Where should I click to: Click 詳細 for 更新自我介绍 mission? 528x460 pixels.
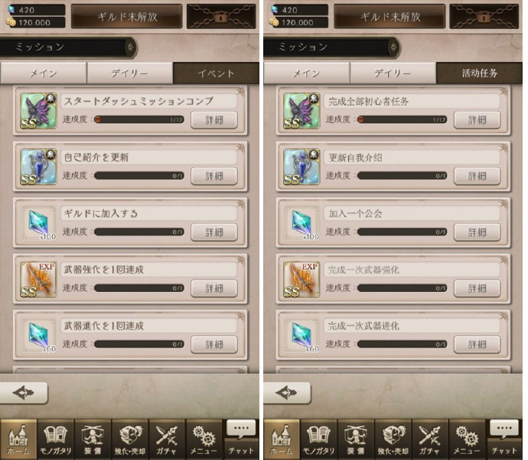[477, 176]
